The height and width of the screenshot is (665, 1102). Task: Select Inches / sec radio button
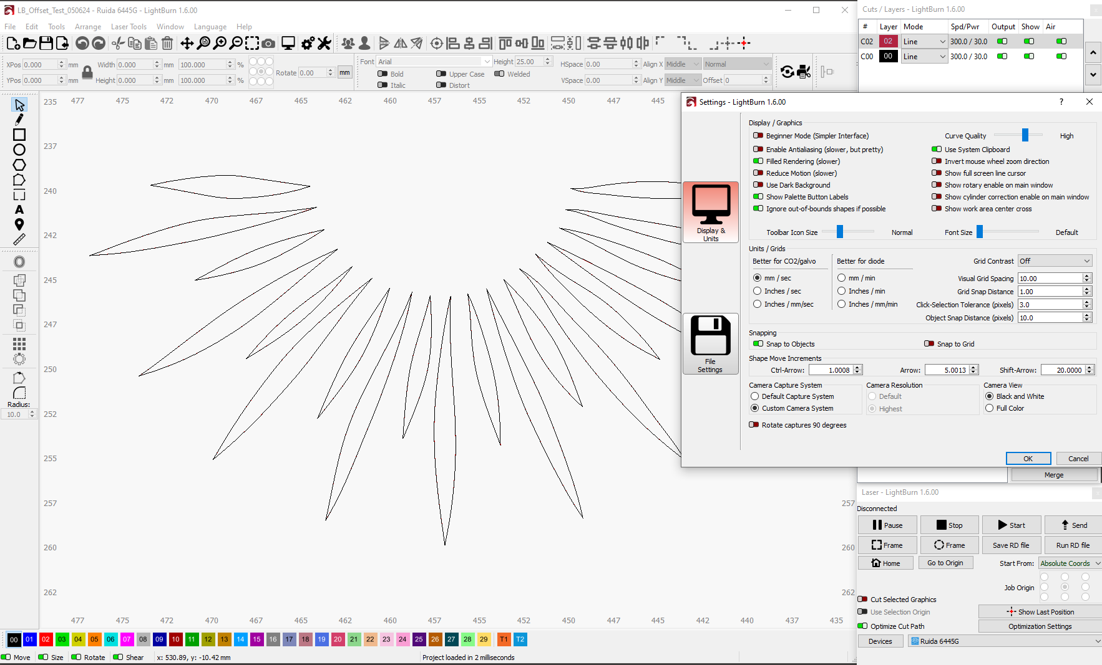[757, 291]
